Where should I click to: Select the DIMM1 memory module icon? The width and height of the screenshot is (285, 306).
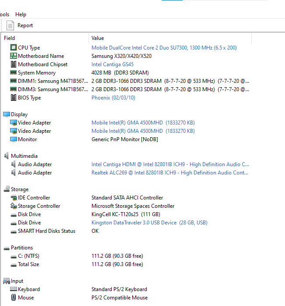[13, 81]
